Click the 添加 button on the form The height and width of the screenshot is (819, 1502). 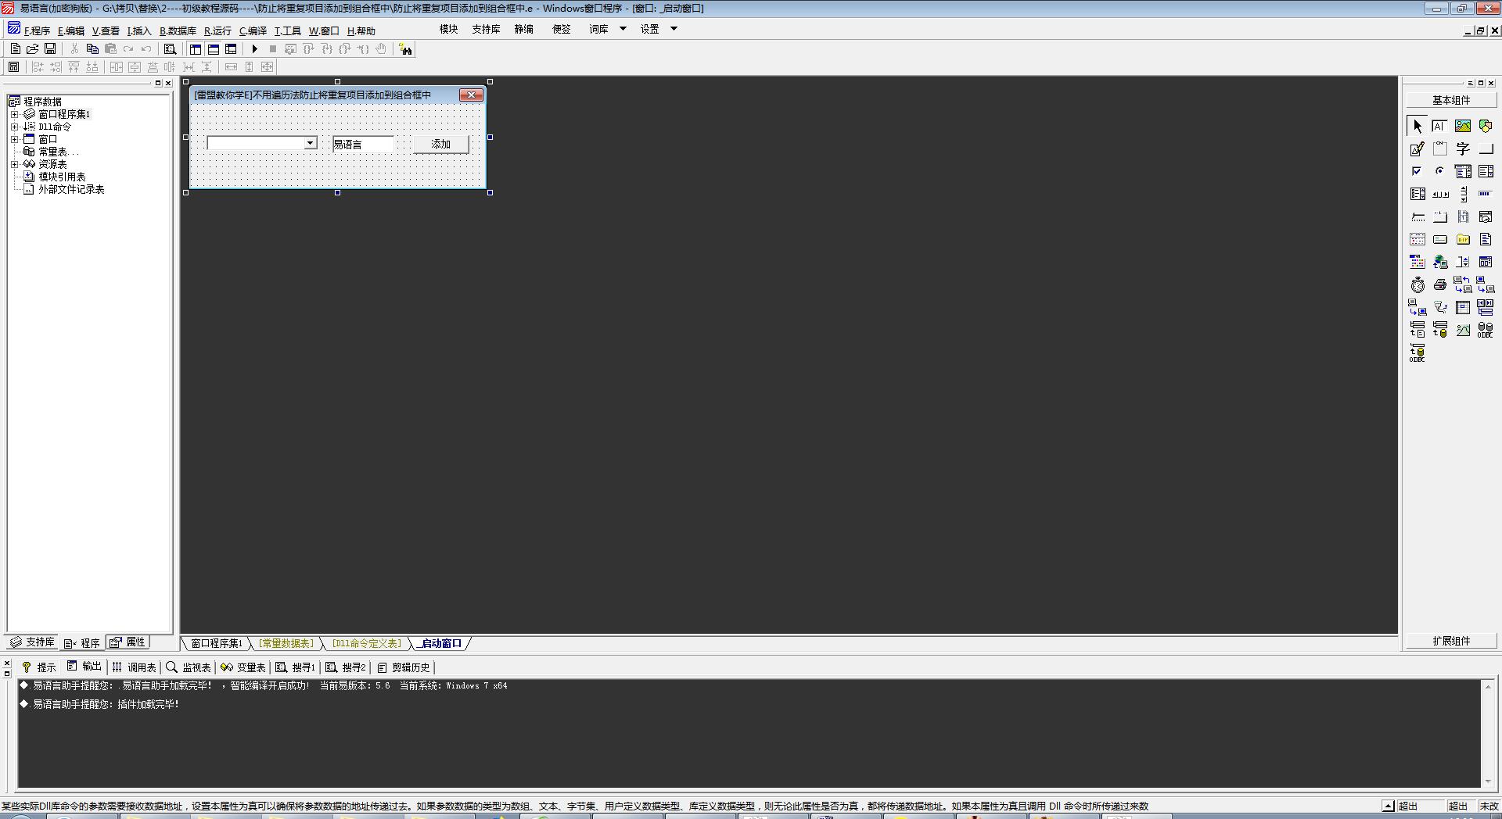click(x=441, y=144)
